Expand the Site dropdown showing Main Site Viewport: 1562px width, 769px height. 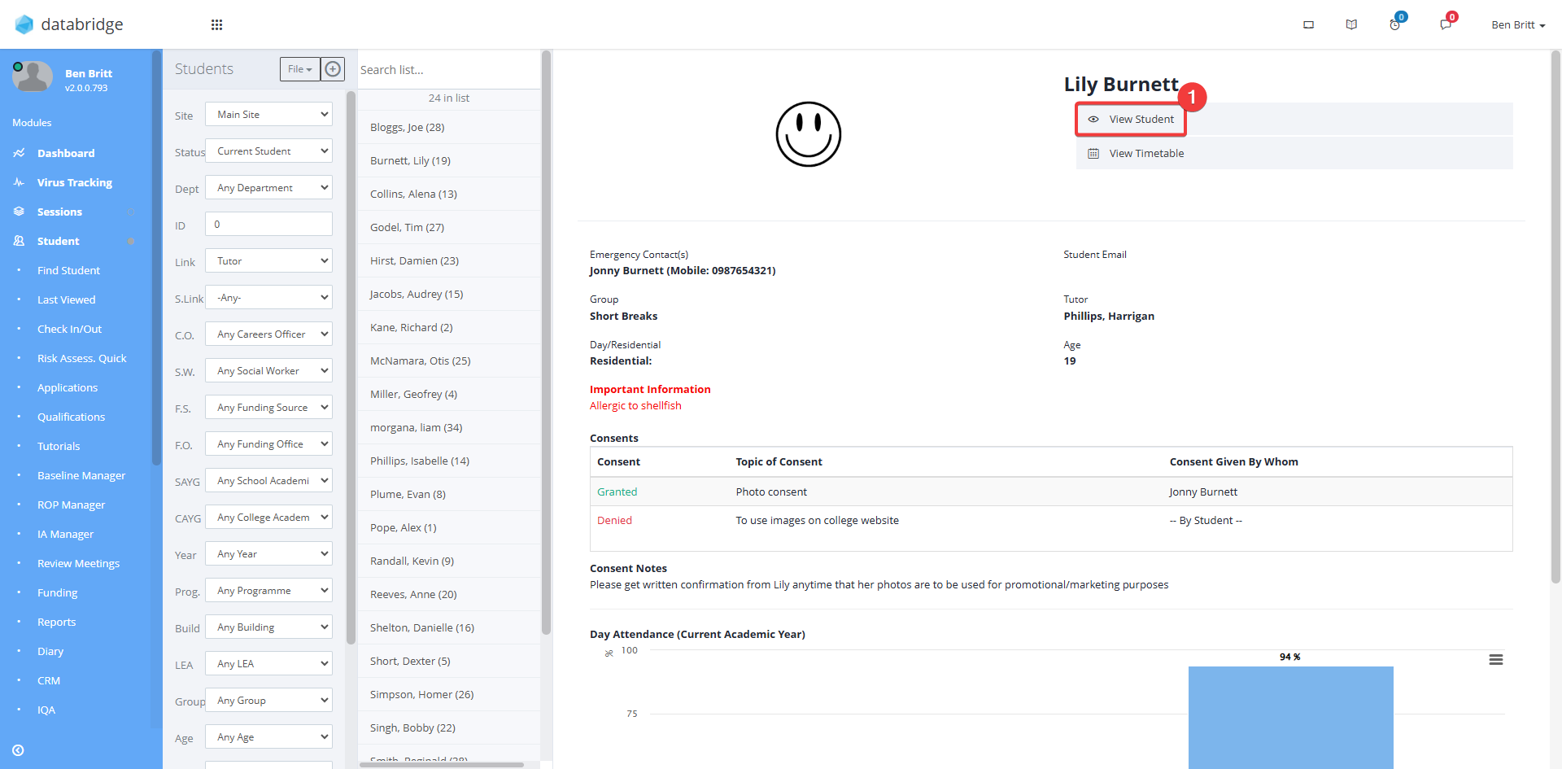pyautogui.click(x=268, y=115)
